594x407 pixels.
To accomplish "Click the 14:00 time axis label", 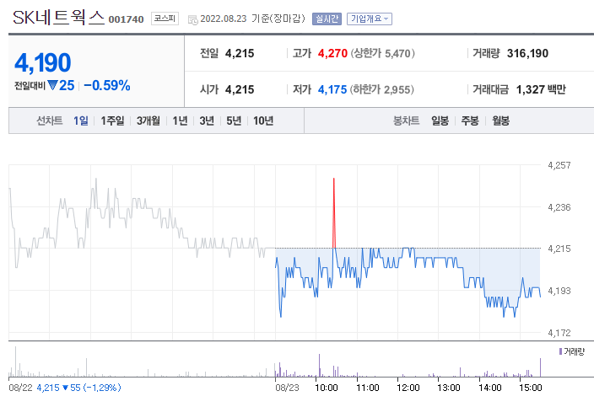I will point(490,388).
